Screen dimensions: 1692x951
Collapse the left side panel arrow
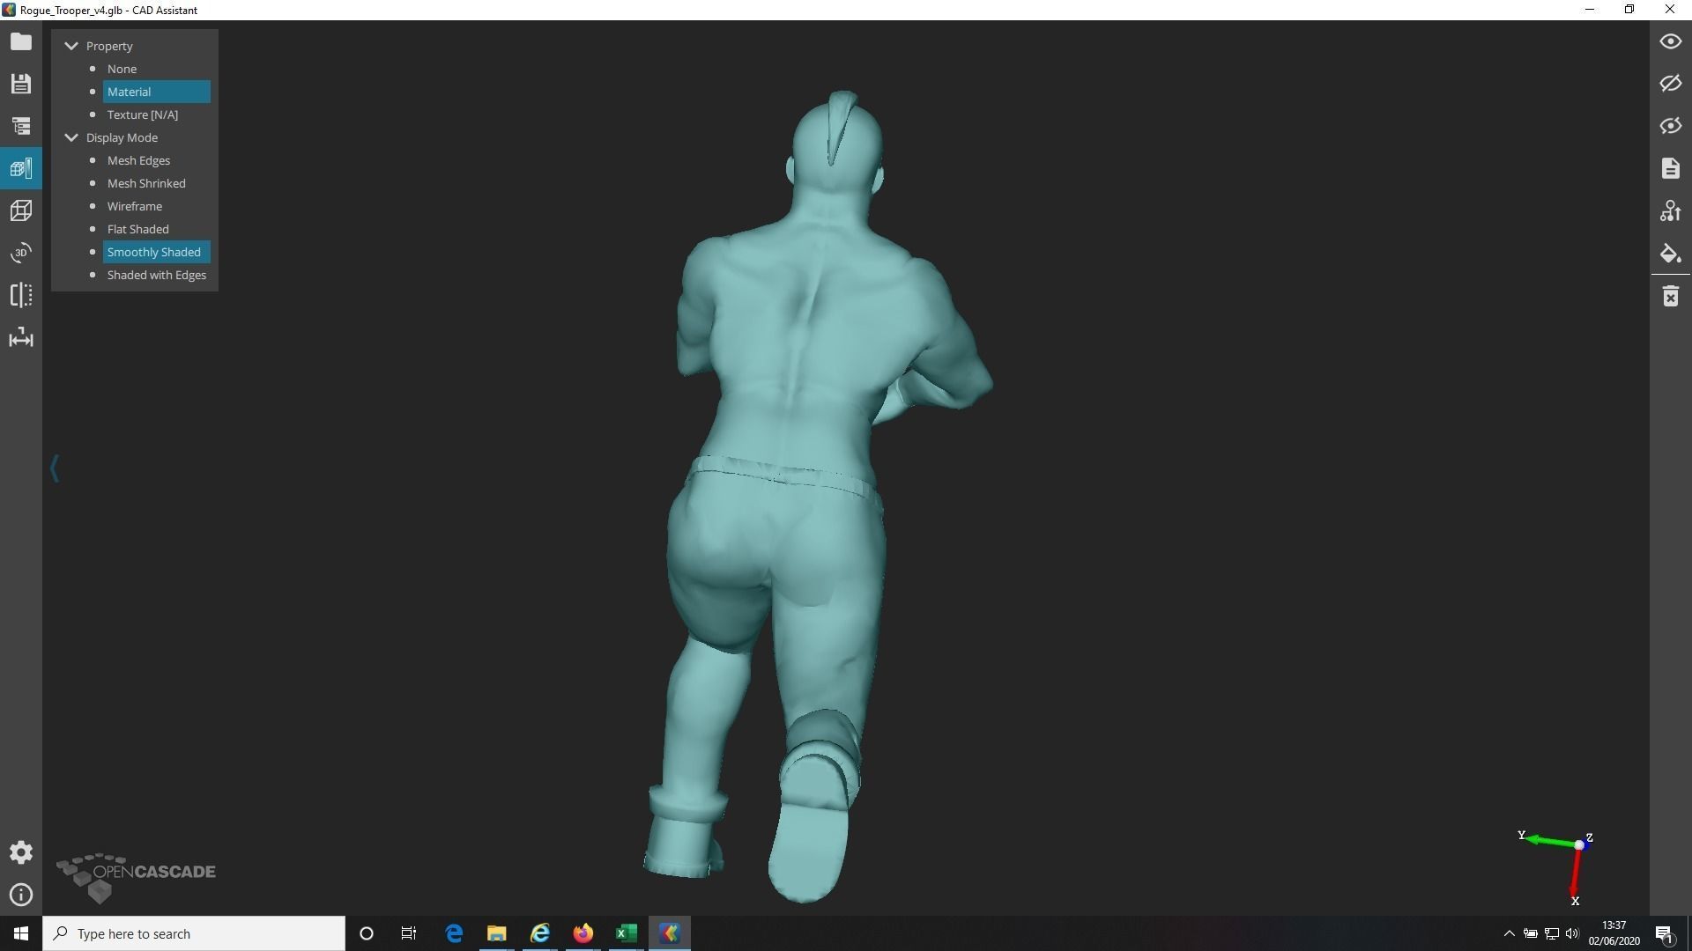[x=55, y=468]
